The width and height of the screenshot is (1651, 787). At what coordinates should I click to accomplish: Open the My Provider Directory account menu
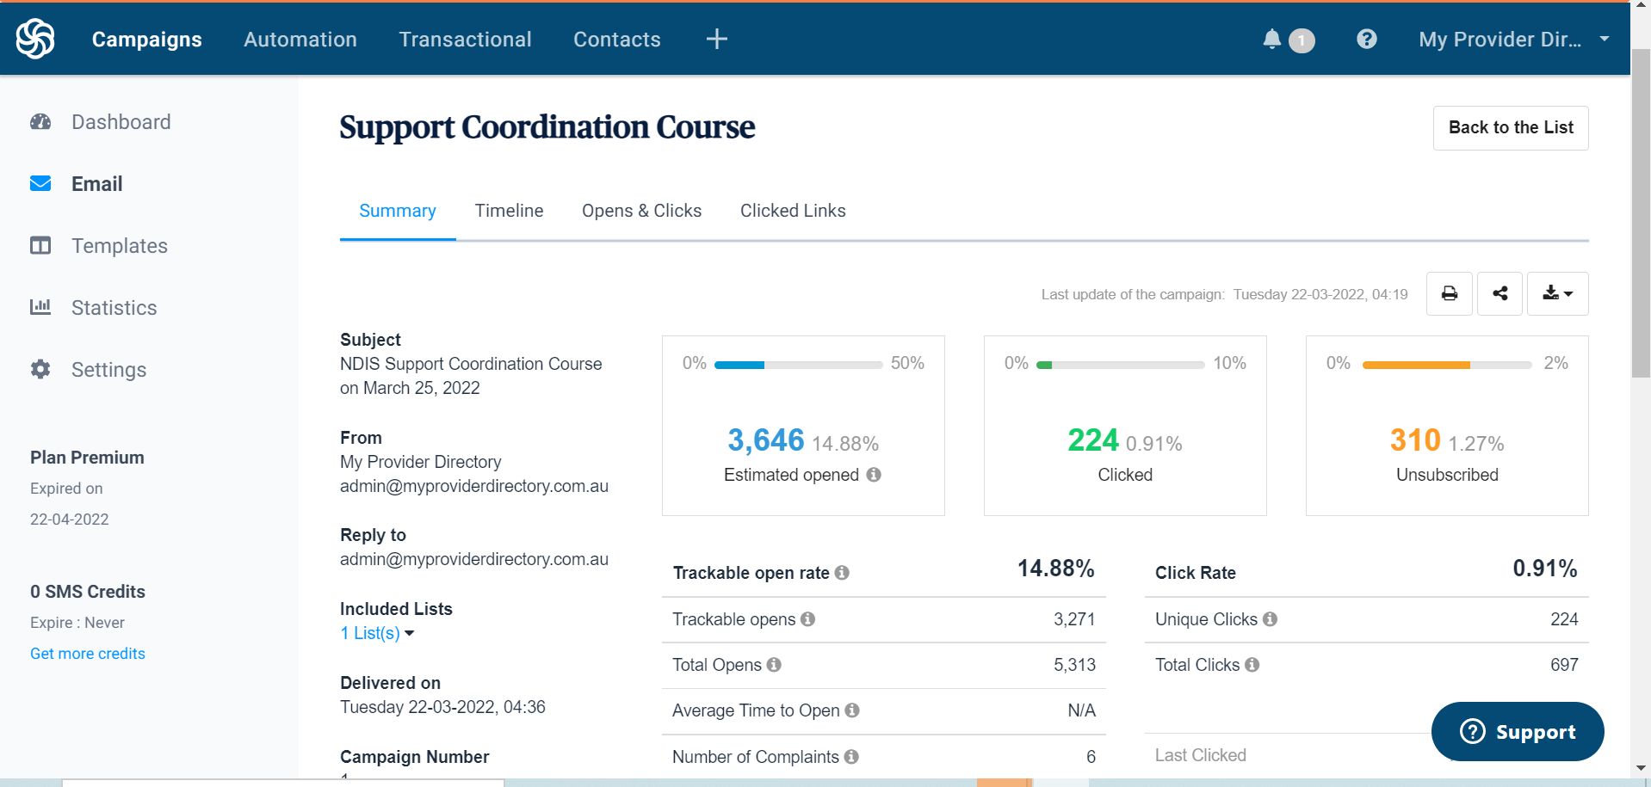pyautogui.click(x=1513, y=40)
